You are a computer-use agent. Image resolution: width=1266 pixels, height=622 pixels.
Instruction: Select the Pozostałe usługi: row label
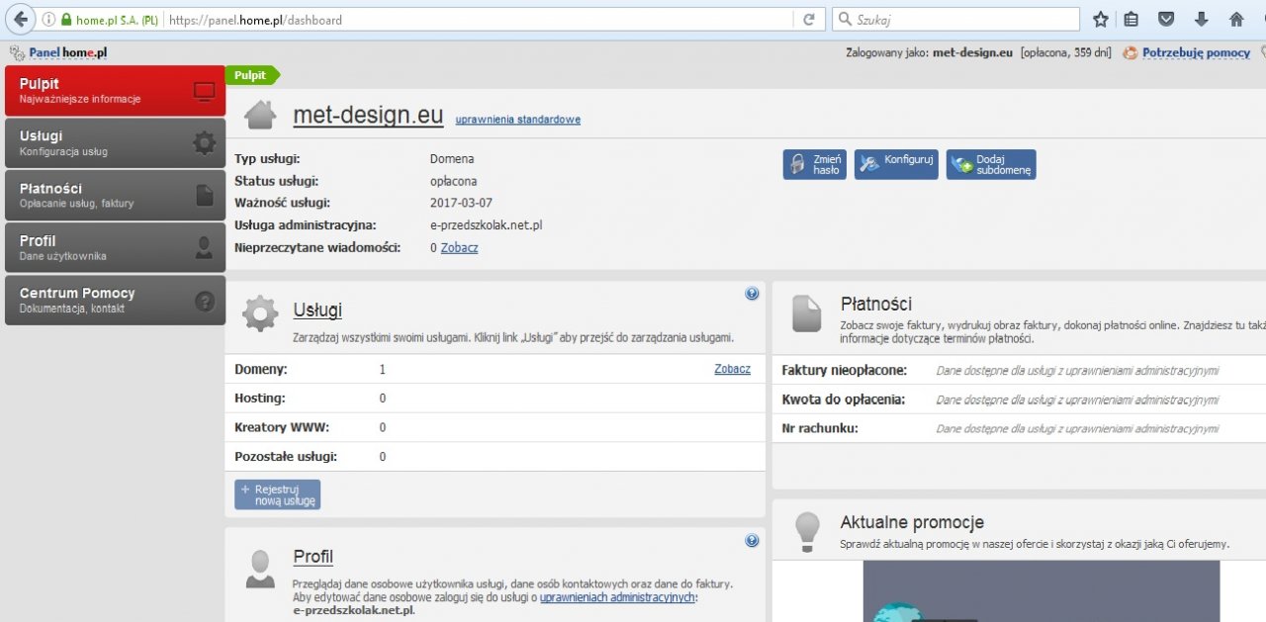(x=286, y=457)
